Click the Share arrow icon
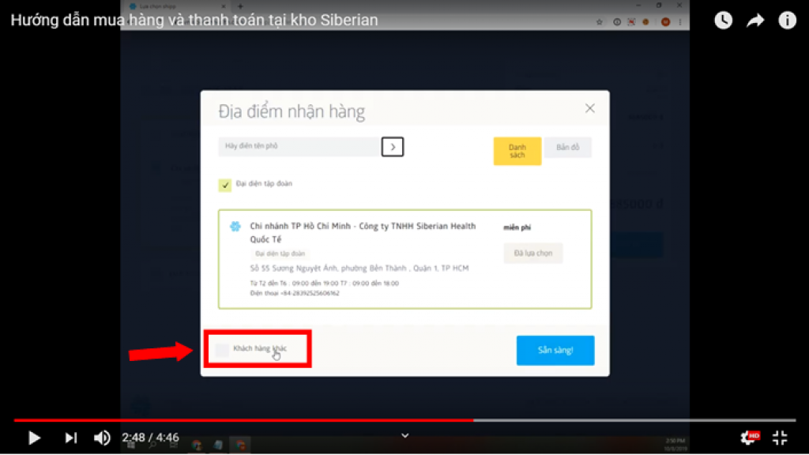 tap(755, 21)
